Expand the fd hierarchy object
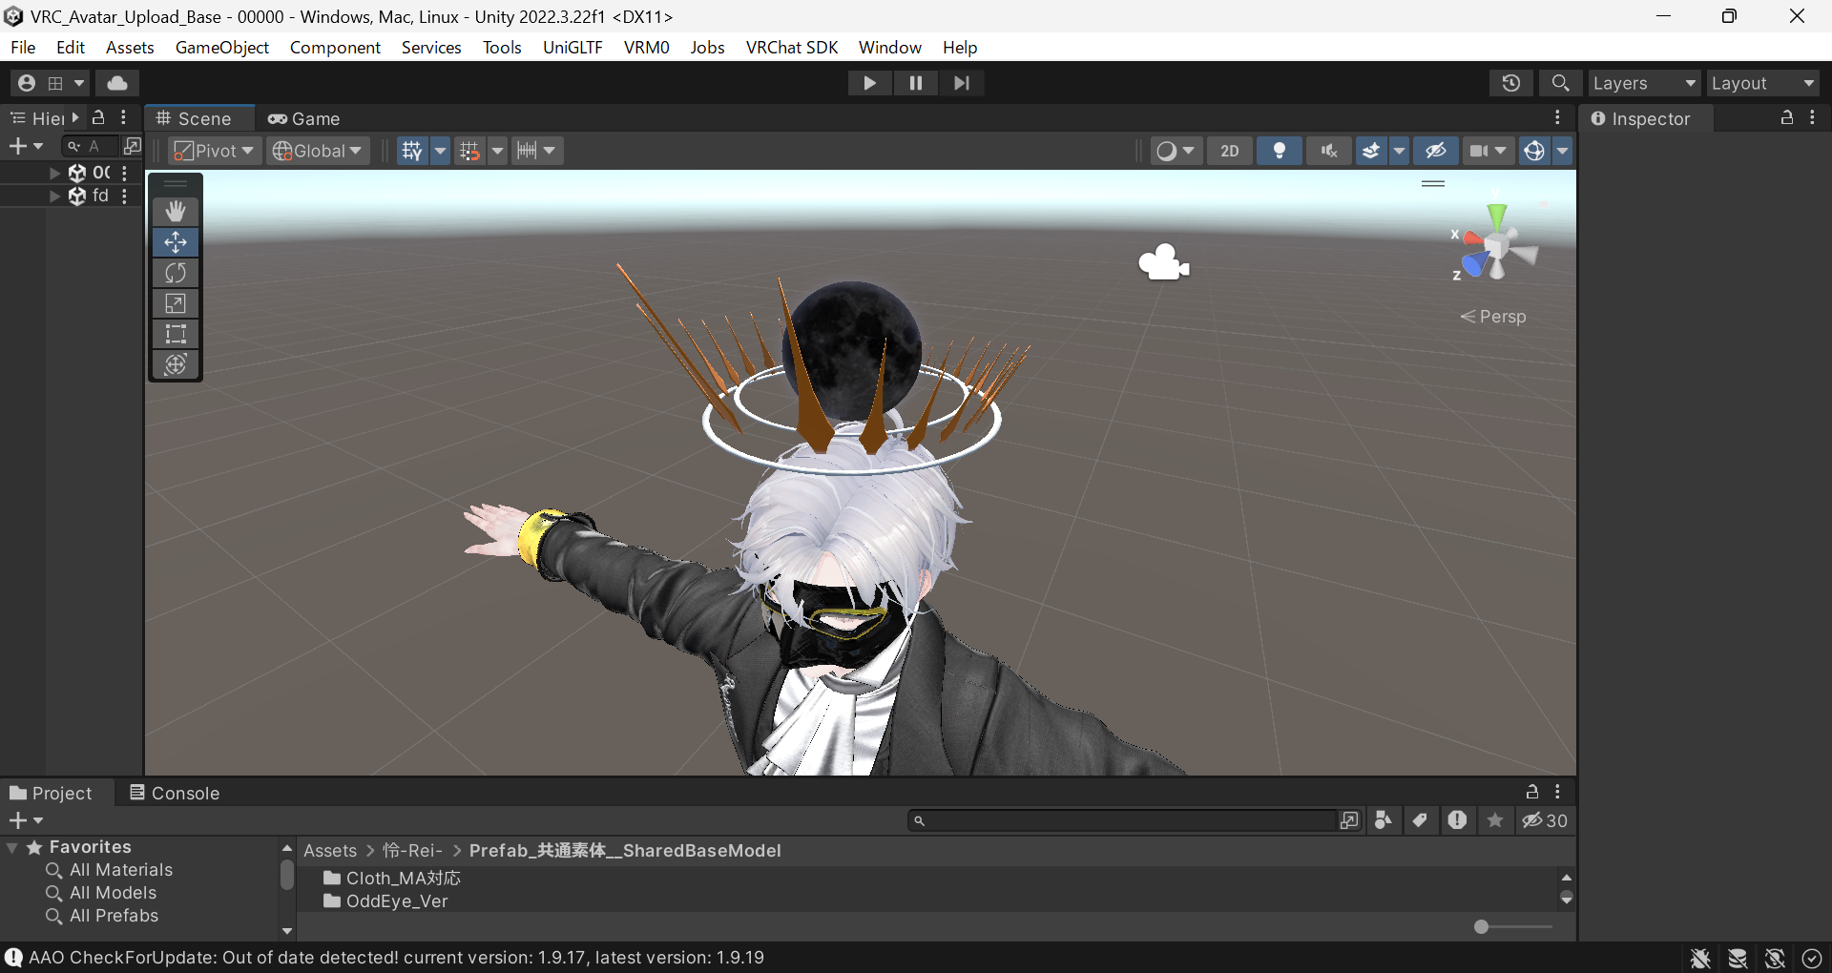The height and width of the screenshot is (973, 1832). [54, 196]
